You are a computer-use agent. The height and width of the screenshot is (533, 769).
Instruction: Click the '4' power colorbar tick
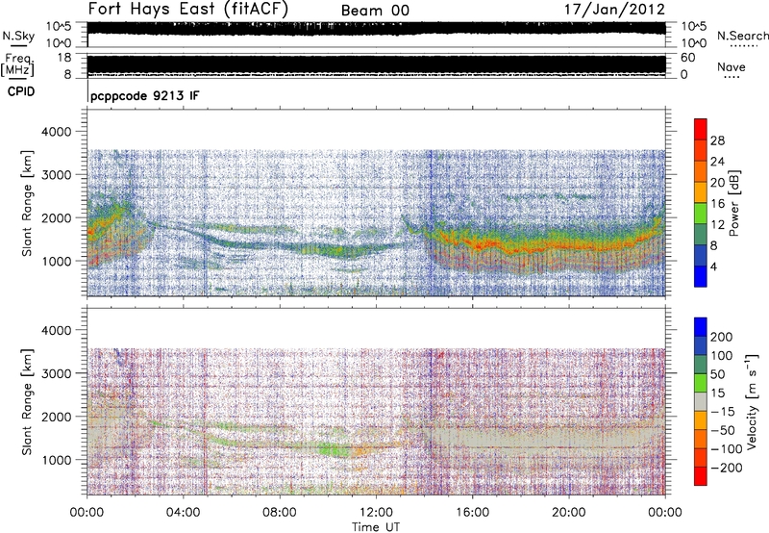click(x=714, y=266)
